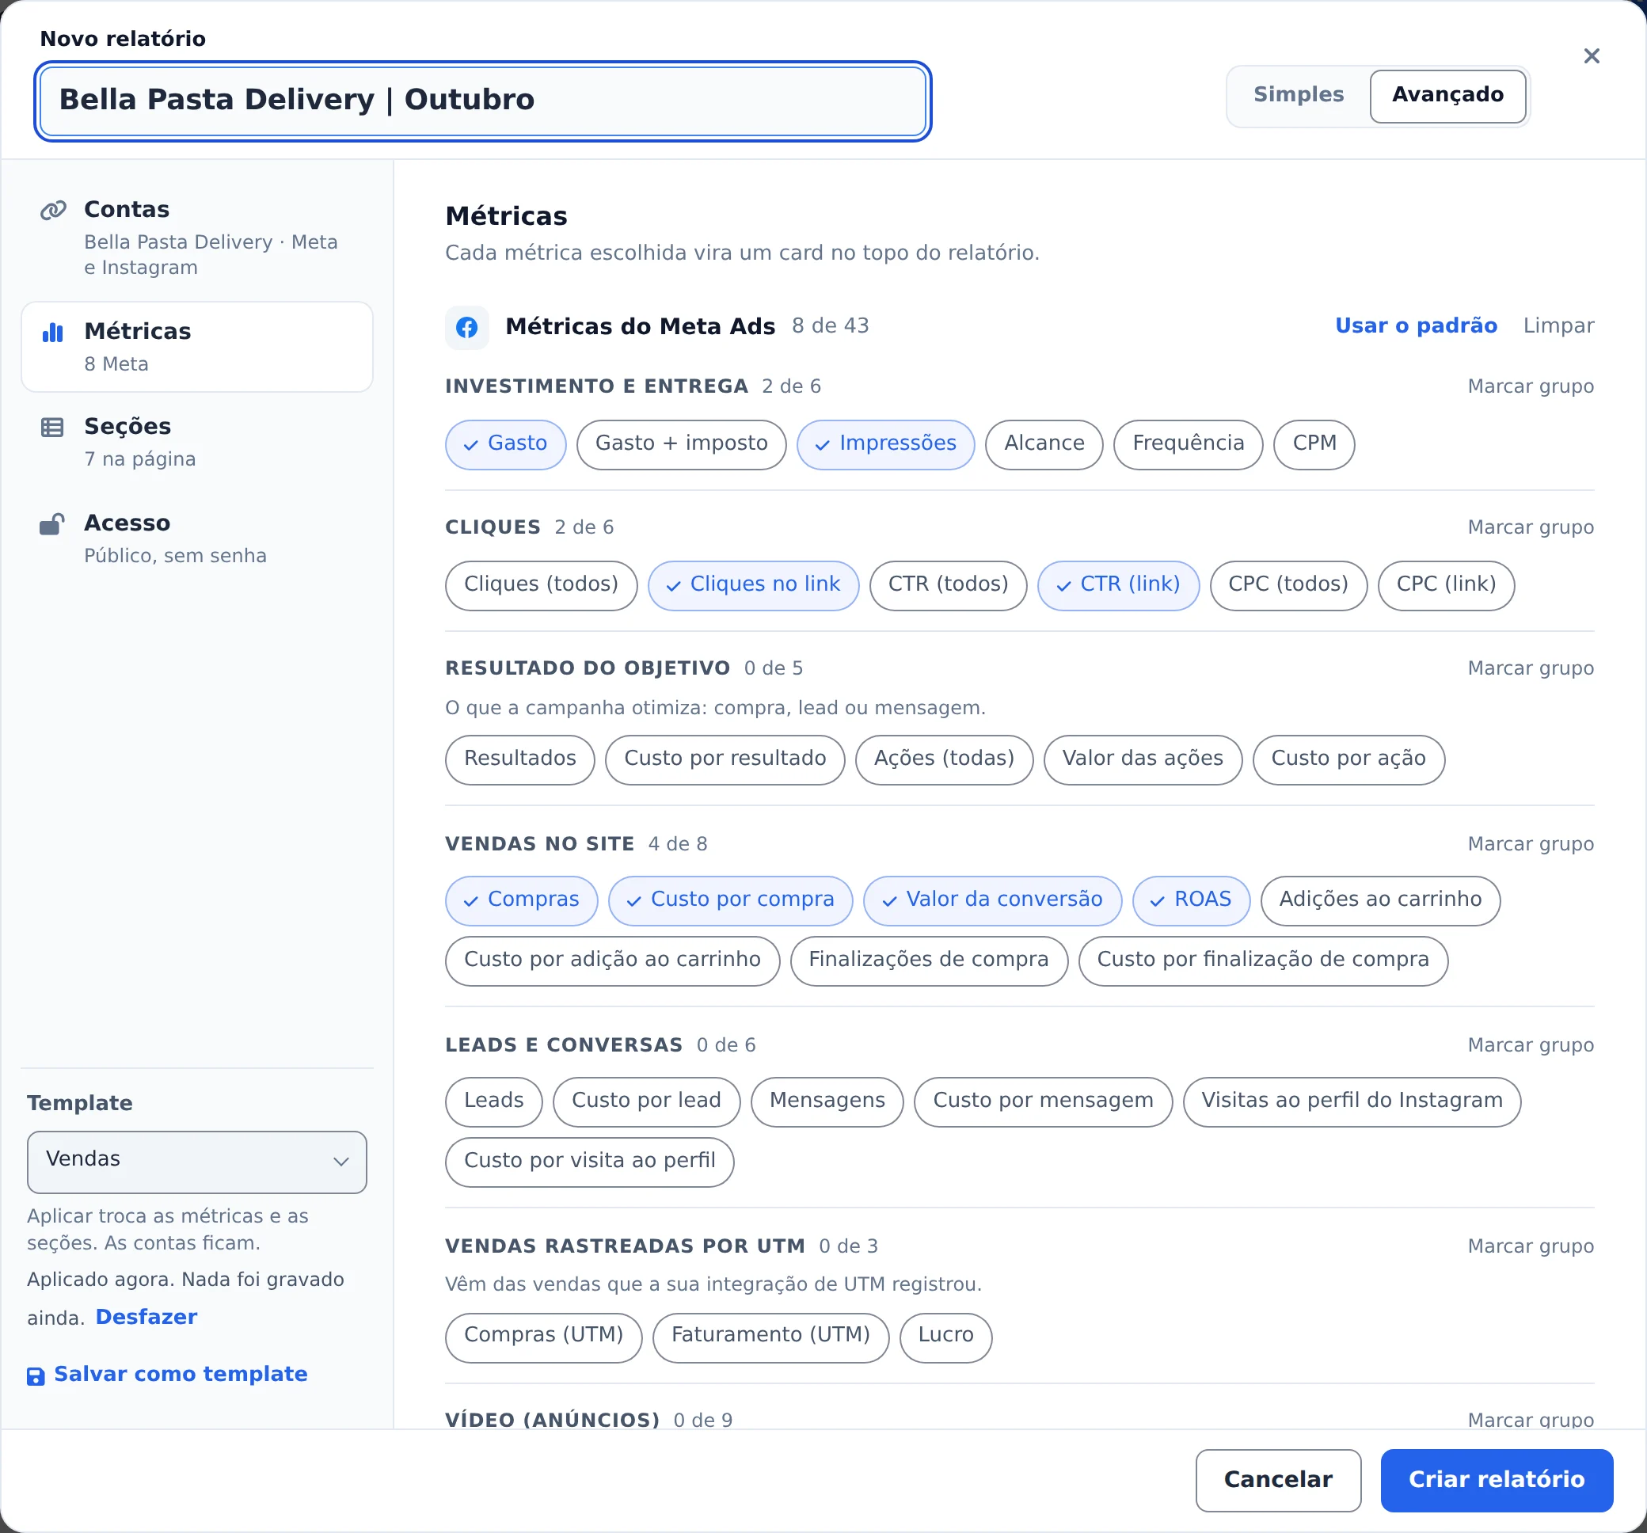The width and height of the screenshot is (1647, 1533).
Task: Click the Métricas bar chart icon
Action: [x=53, y=333]
